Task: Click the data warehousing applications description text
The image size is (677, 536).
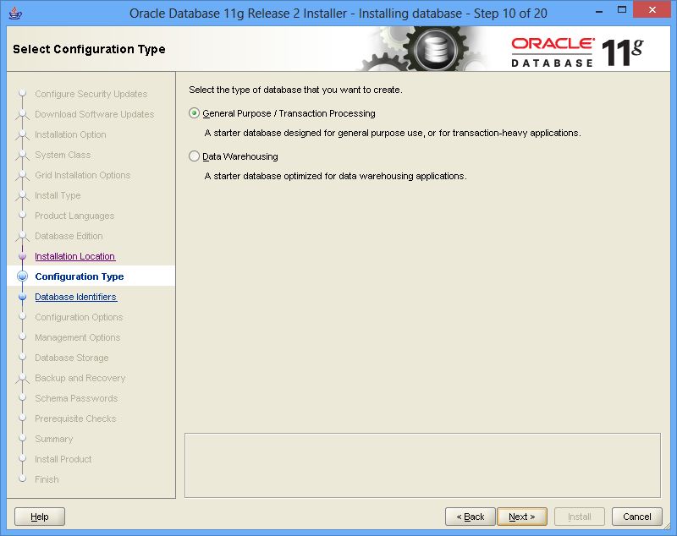Action: 335,176
